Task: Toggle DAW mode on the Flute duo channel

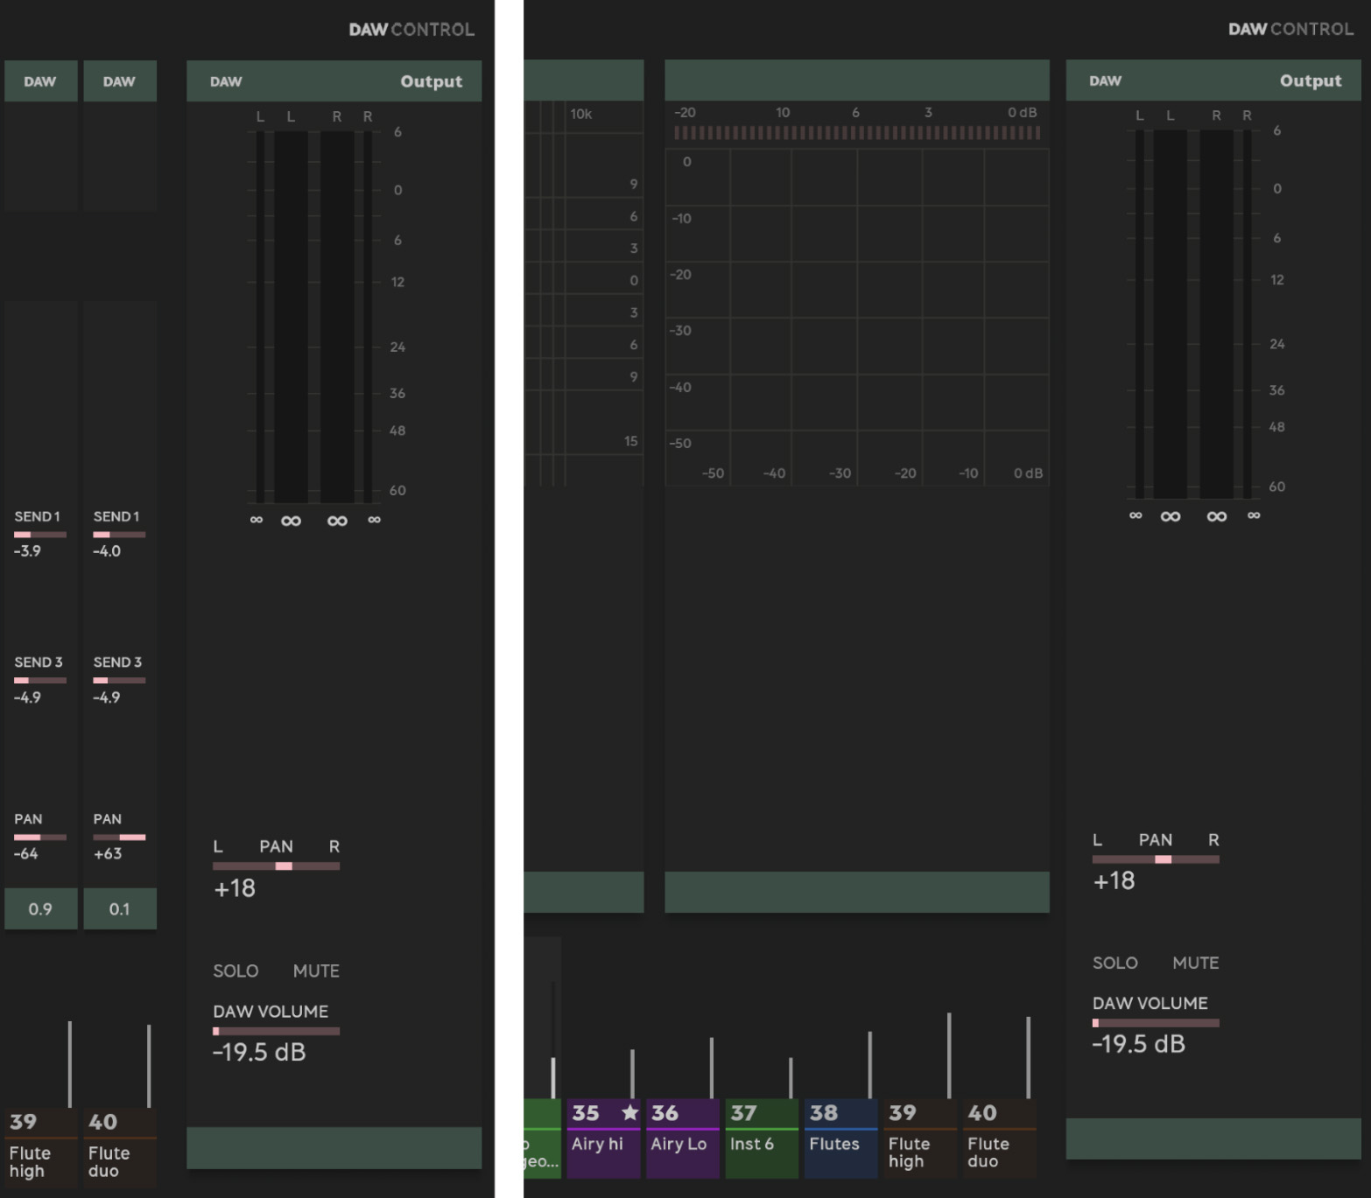Action: click(120, 81)
